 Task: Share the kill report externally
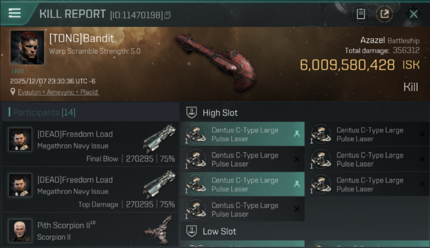click(384, 14)
